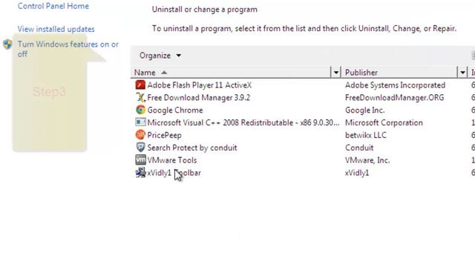Viewport: 475px width, 267px height.
Task: Click publisher Google Inc.
Action: point(364,111)
